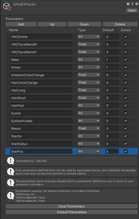Open Type dropdown for Wear parameter
This screenshot has width=139, height=219.
89,60
